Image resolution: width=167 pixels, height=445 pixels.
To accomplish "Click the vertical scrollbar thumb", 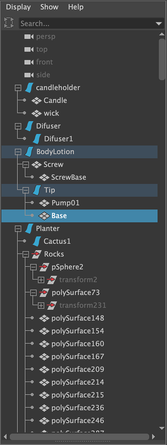I will (162, 59).
